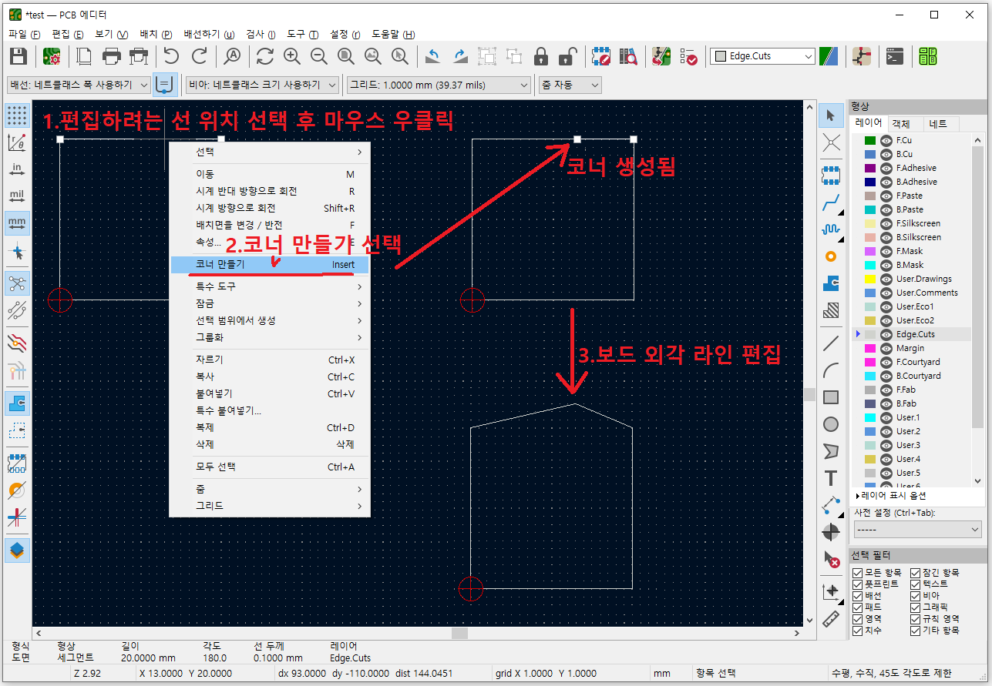The height and width of the screenshot is (686, 992).
Task: Select the Measure ruler tool
Action: (831, 618)
